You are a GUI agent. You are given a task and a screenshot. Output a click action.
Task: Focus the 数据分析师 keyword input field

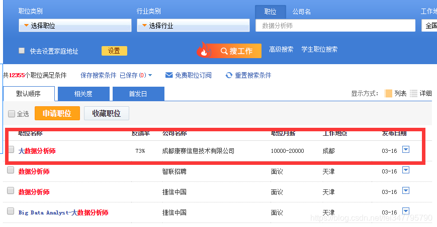coord(335,26)
